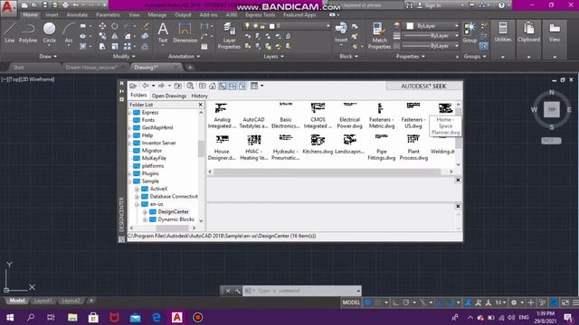Toggle Preview pane in DesignCenter toolbar
Screen dimensions: 579x325
coord(233,86)
